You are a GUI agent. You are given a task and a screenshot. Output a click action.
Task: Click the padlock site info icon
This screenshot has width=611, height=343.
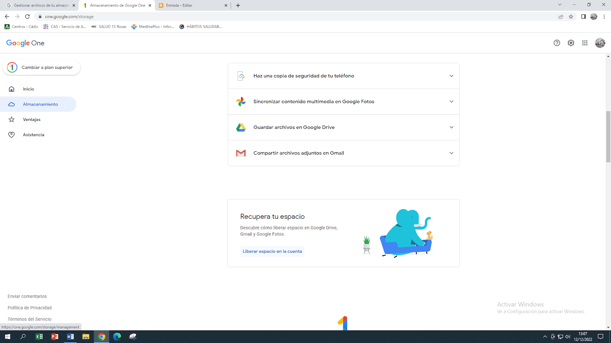40,16
